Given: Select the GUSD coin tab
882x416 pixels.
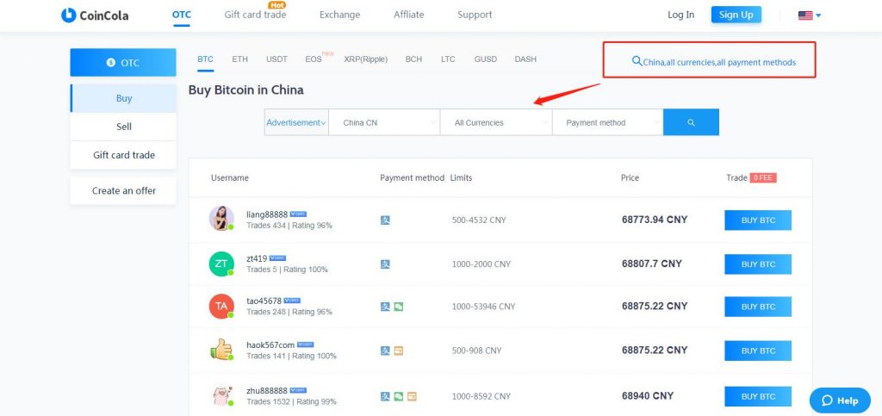Looking at the screenshot, I should click(486, 59).
